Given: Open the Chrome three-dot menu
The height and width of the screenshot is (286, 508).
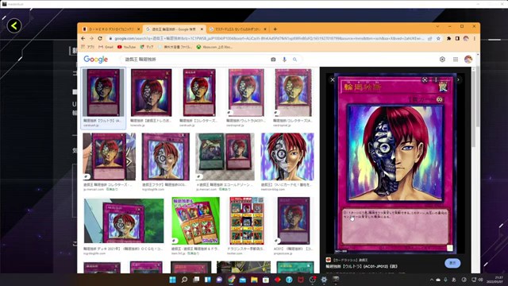Looking at the screenshot, I should coord(475,38).
